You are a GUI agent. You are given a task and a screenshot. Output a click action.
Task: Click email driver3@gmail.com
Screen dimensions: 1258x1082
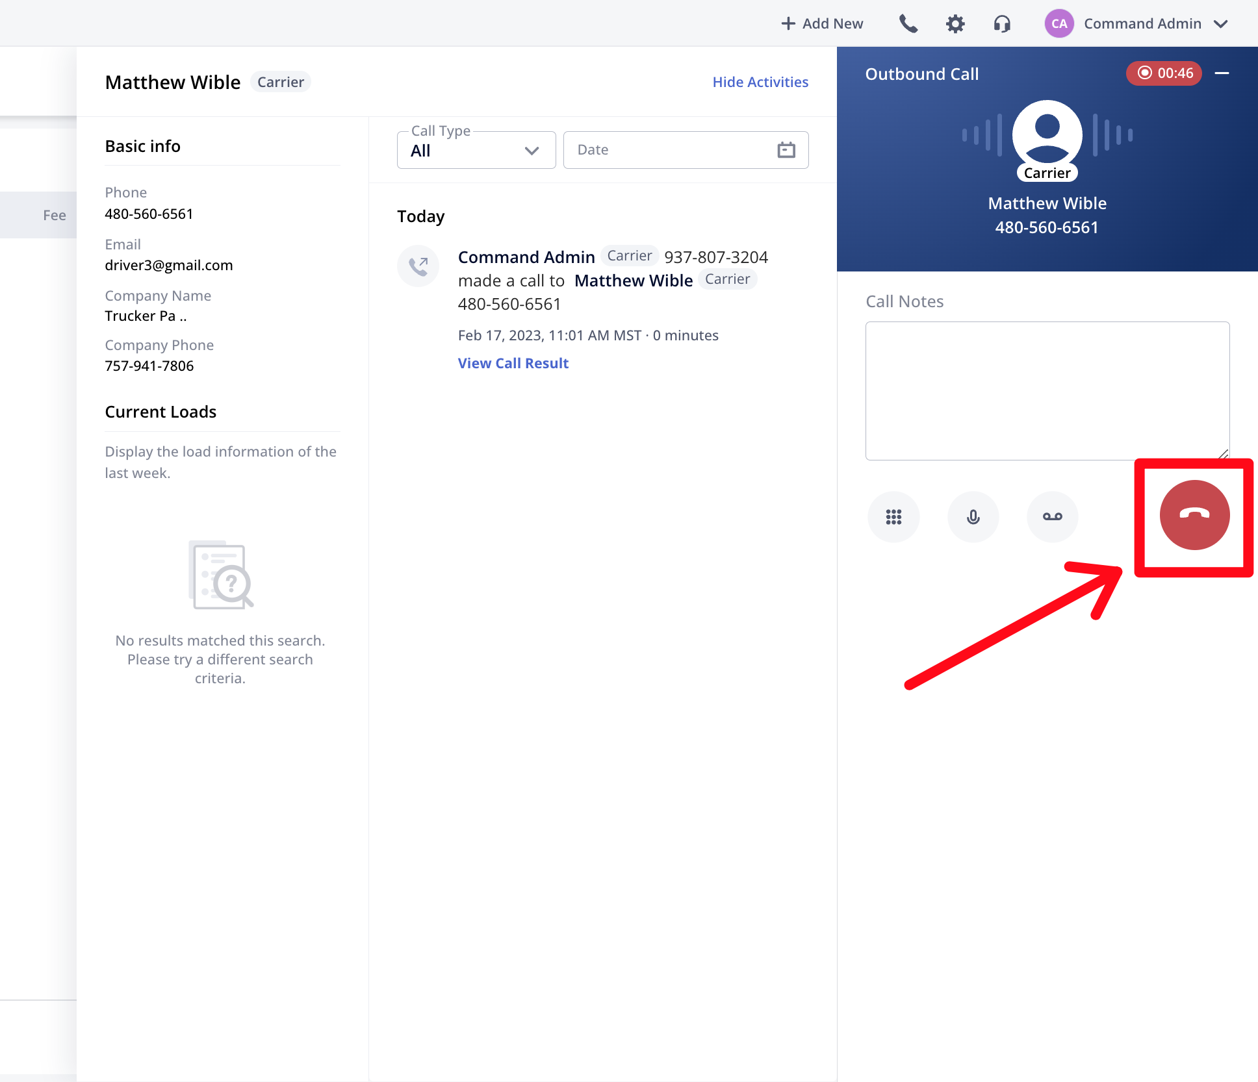(x=169, y=265)
